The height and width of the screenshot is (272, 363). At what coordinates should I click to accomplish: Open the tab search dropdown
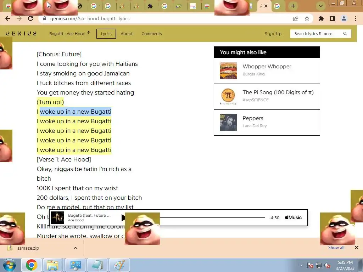click(320, 6)
